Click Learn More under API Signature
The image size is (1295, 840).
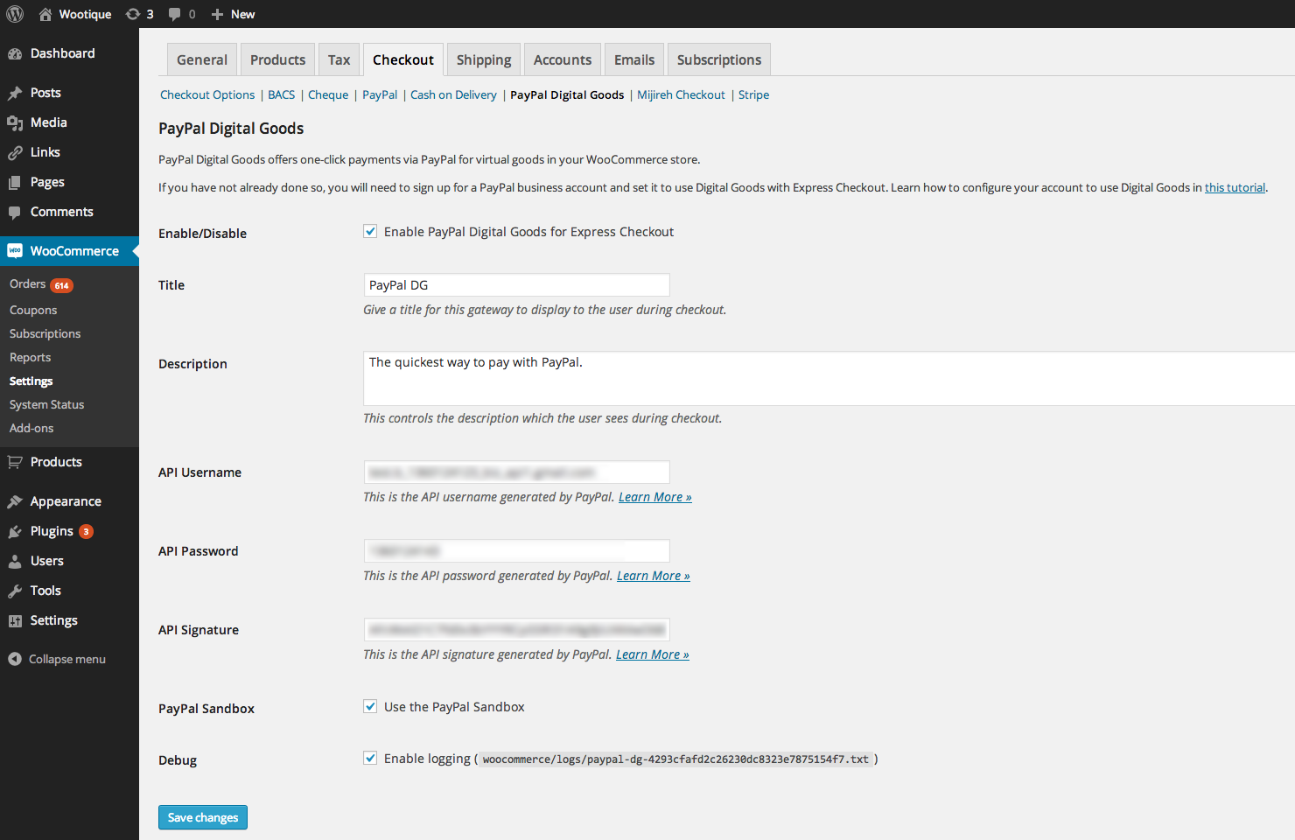653,654
